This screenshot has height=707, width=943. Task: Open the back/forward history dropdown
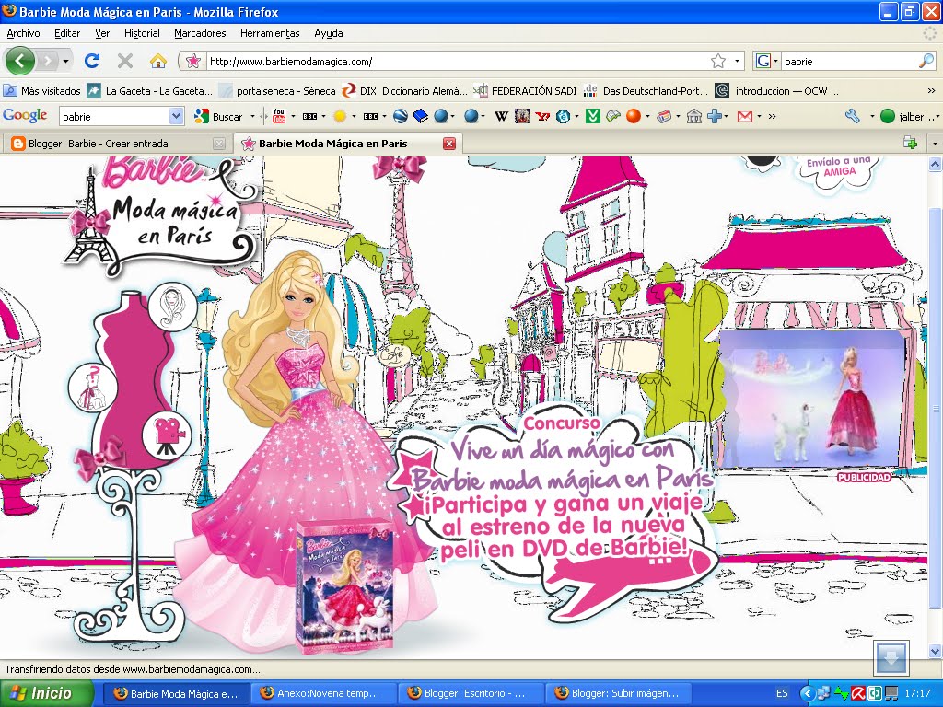[65, 61]
